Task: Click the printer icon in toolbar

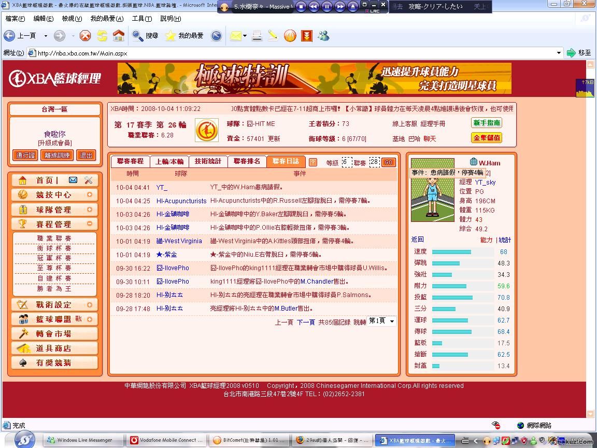Action: tap(257, 36)
